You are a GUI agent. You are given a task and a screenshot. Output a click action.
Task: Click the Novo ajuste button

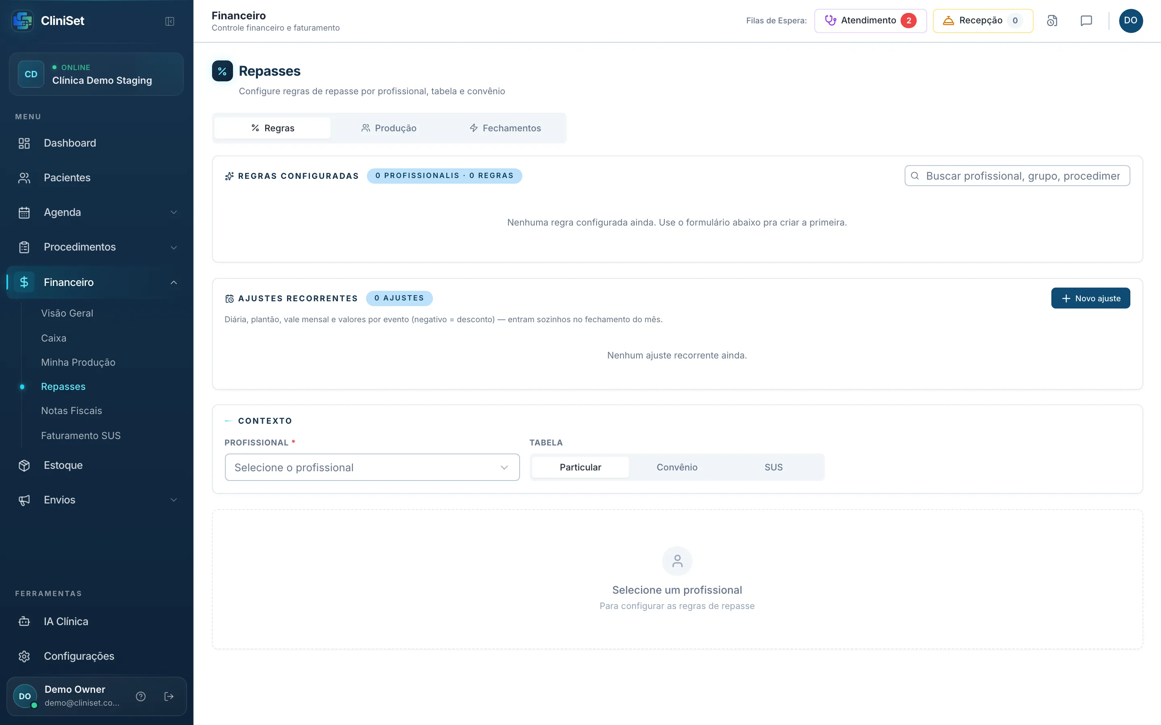1090,298
